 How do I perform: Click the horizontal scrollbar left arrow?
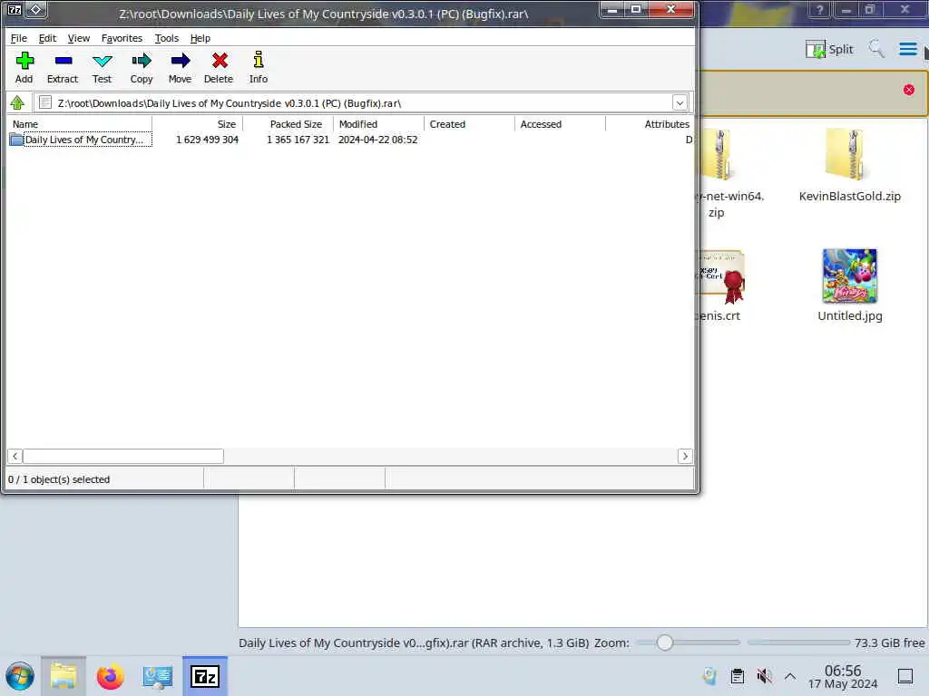(15, 457)
